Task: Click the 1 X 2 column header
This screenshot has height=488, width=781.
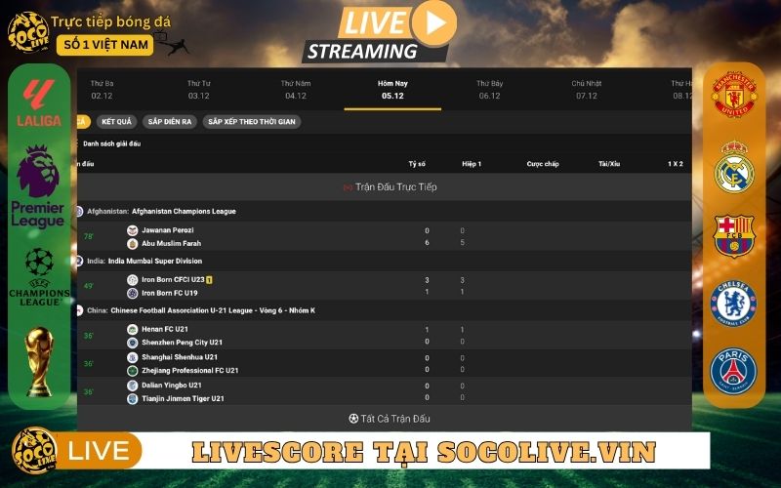Action: pyautogui.click(x=676, y=164)
